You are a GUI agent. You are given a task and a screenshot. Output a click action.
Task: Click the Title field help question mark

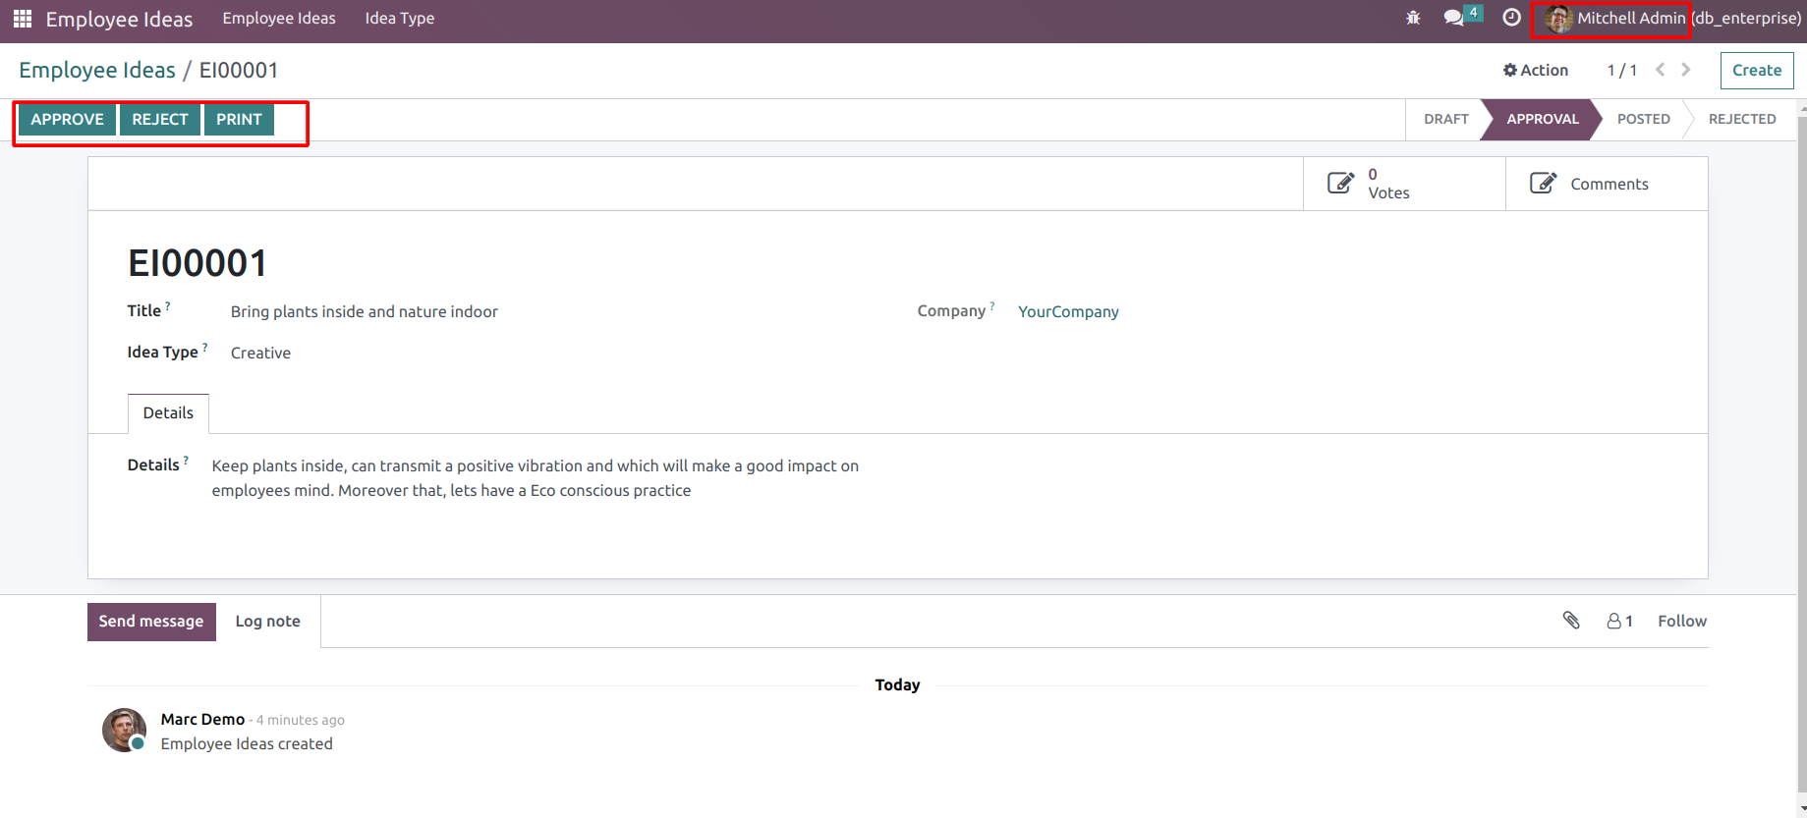pos(168,306)
